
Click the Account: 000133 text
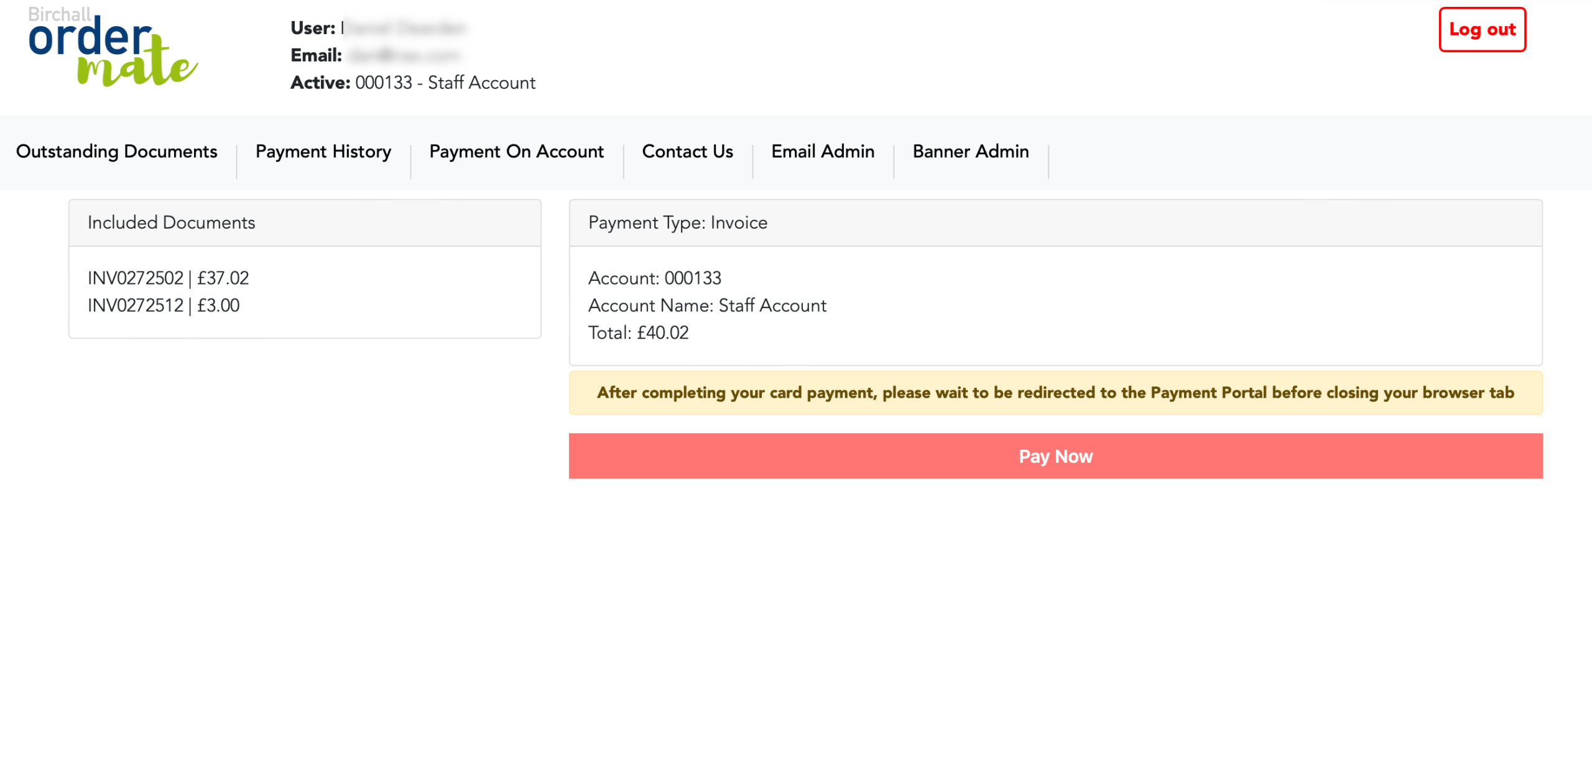(654, 278)
